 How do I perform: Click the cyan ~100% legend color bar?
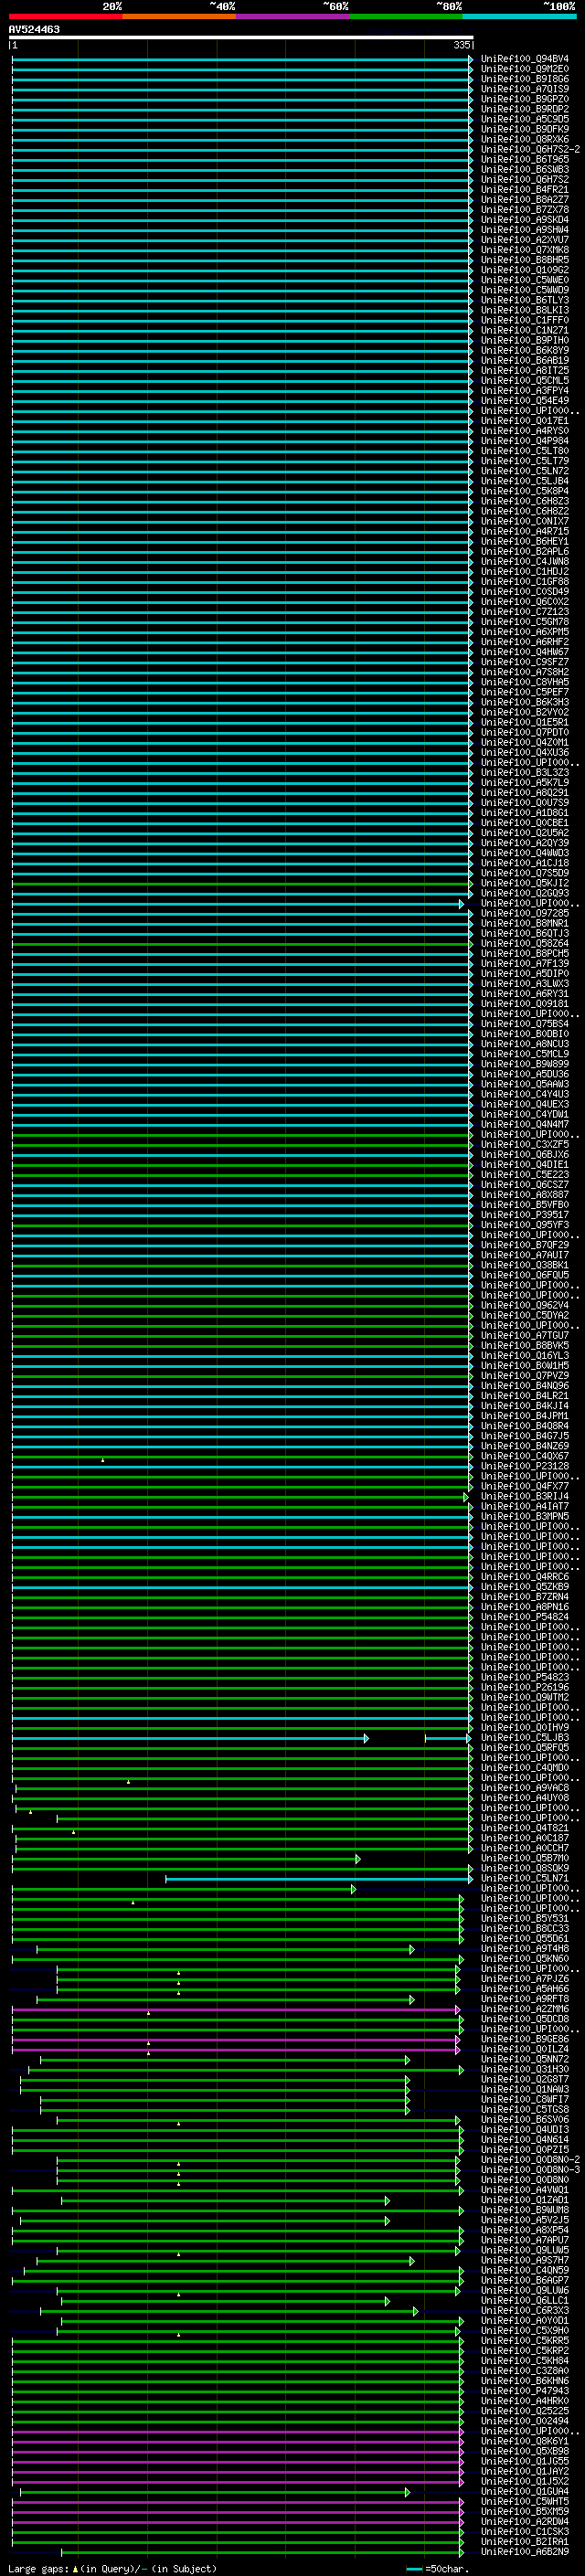point(519,16)
